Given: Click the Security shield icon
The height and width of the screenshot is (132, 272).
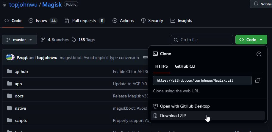Looking at the screenshot, I should 143,21.
